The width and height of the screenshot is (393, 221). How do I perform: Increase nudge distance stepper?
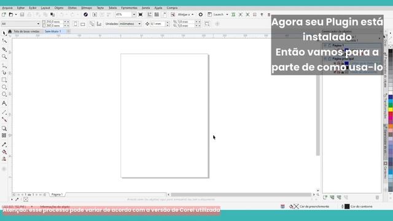pyautogui.click(x=168, y=23)
